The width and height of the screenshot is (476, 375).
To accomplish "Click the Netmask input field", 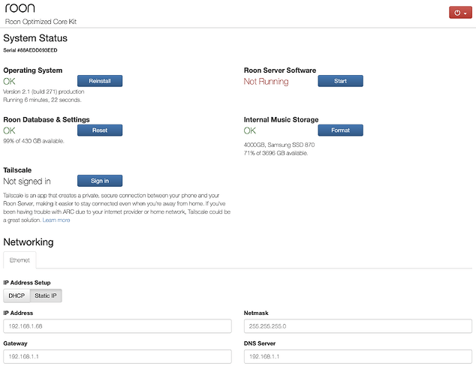I will point(358,326).
